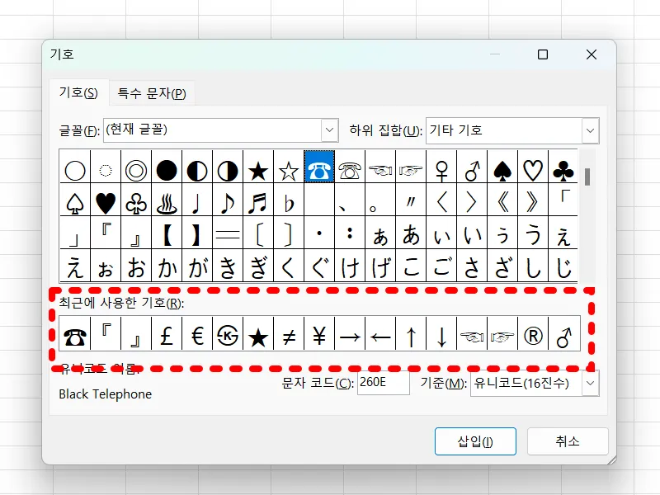Pick the music flat sign symbol
Viewport: 660px width, 495px height.
coord(289,200)
